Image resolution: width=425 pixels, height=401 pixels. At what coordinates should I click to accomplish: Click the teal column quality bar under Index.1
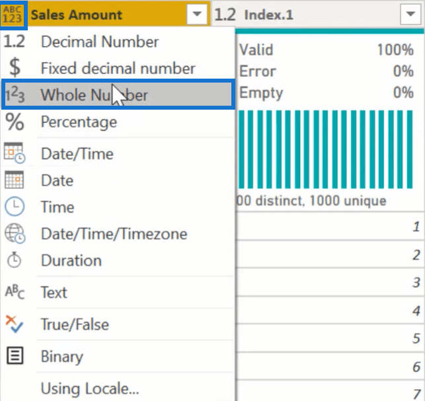click(x=329, y=31)
